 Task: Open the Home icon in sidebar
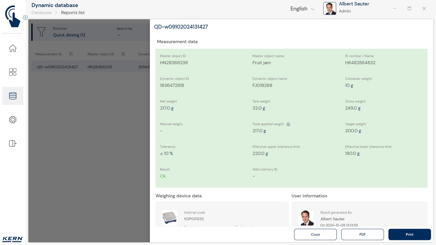13,48
